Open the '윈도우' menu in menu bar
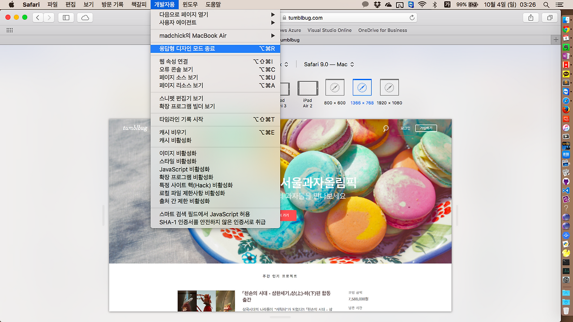Screen dimensions: 573x322 [190, 4]
